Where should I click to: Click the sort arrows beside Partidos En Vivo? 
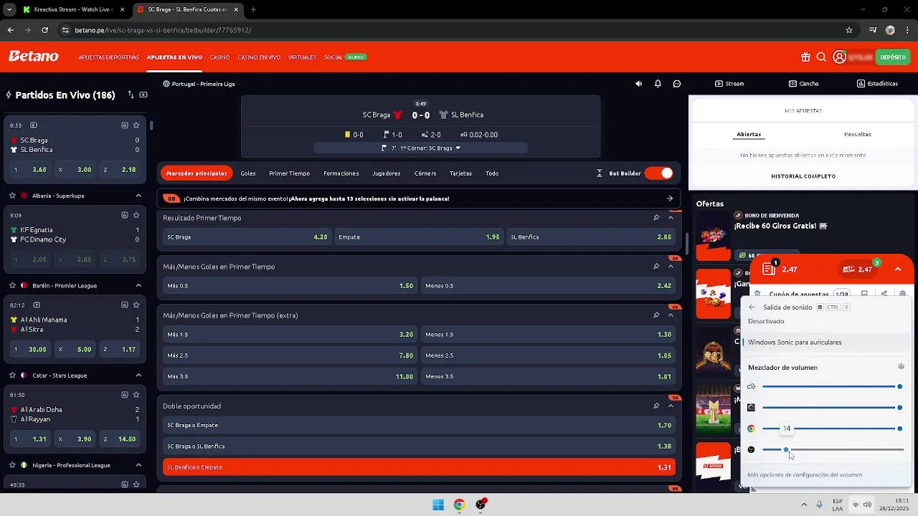point(131,95)
